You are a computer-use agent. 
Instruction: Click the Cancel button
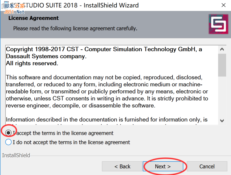[x=207, y=166]
